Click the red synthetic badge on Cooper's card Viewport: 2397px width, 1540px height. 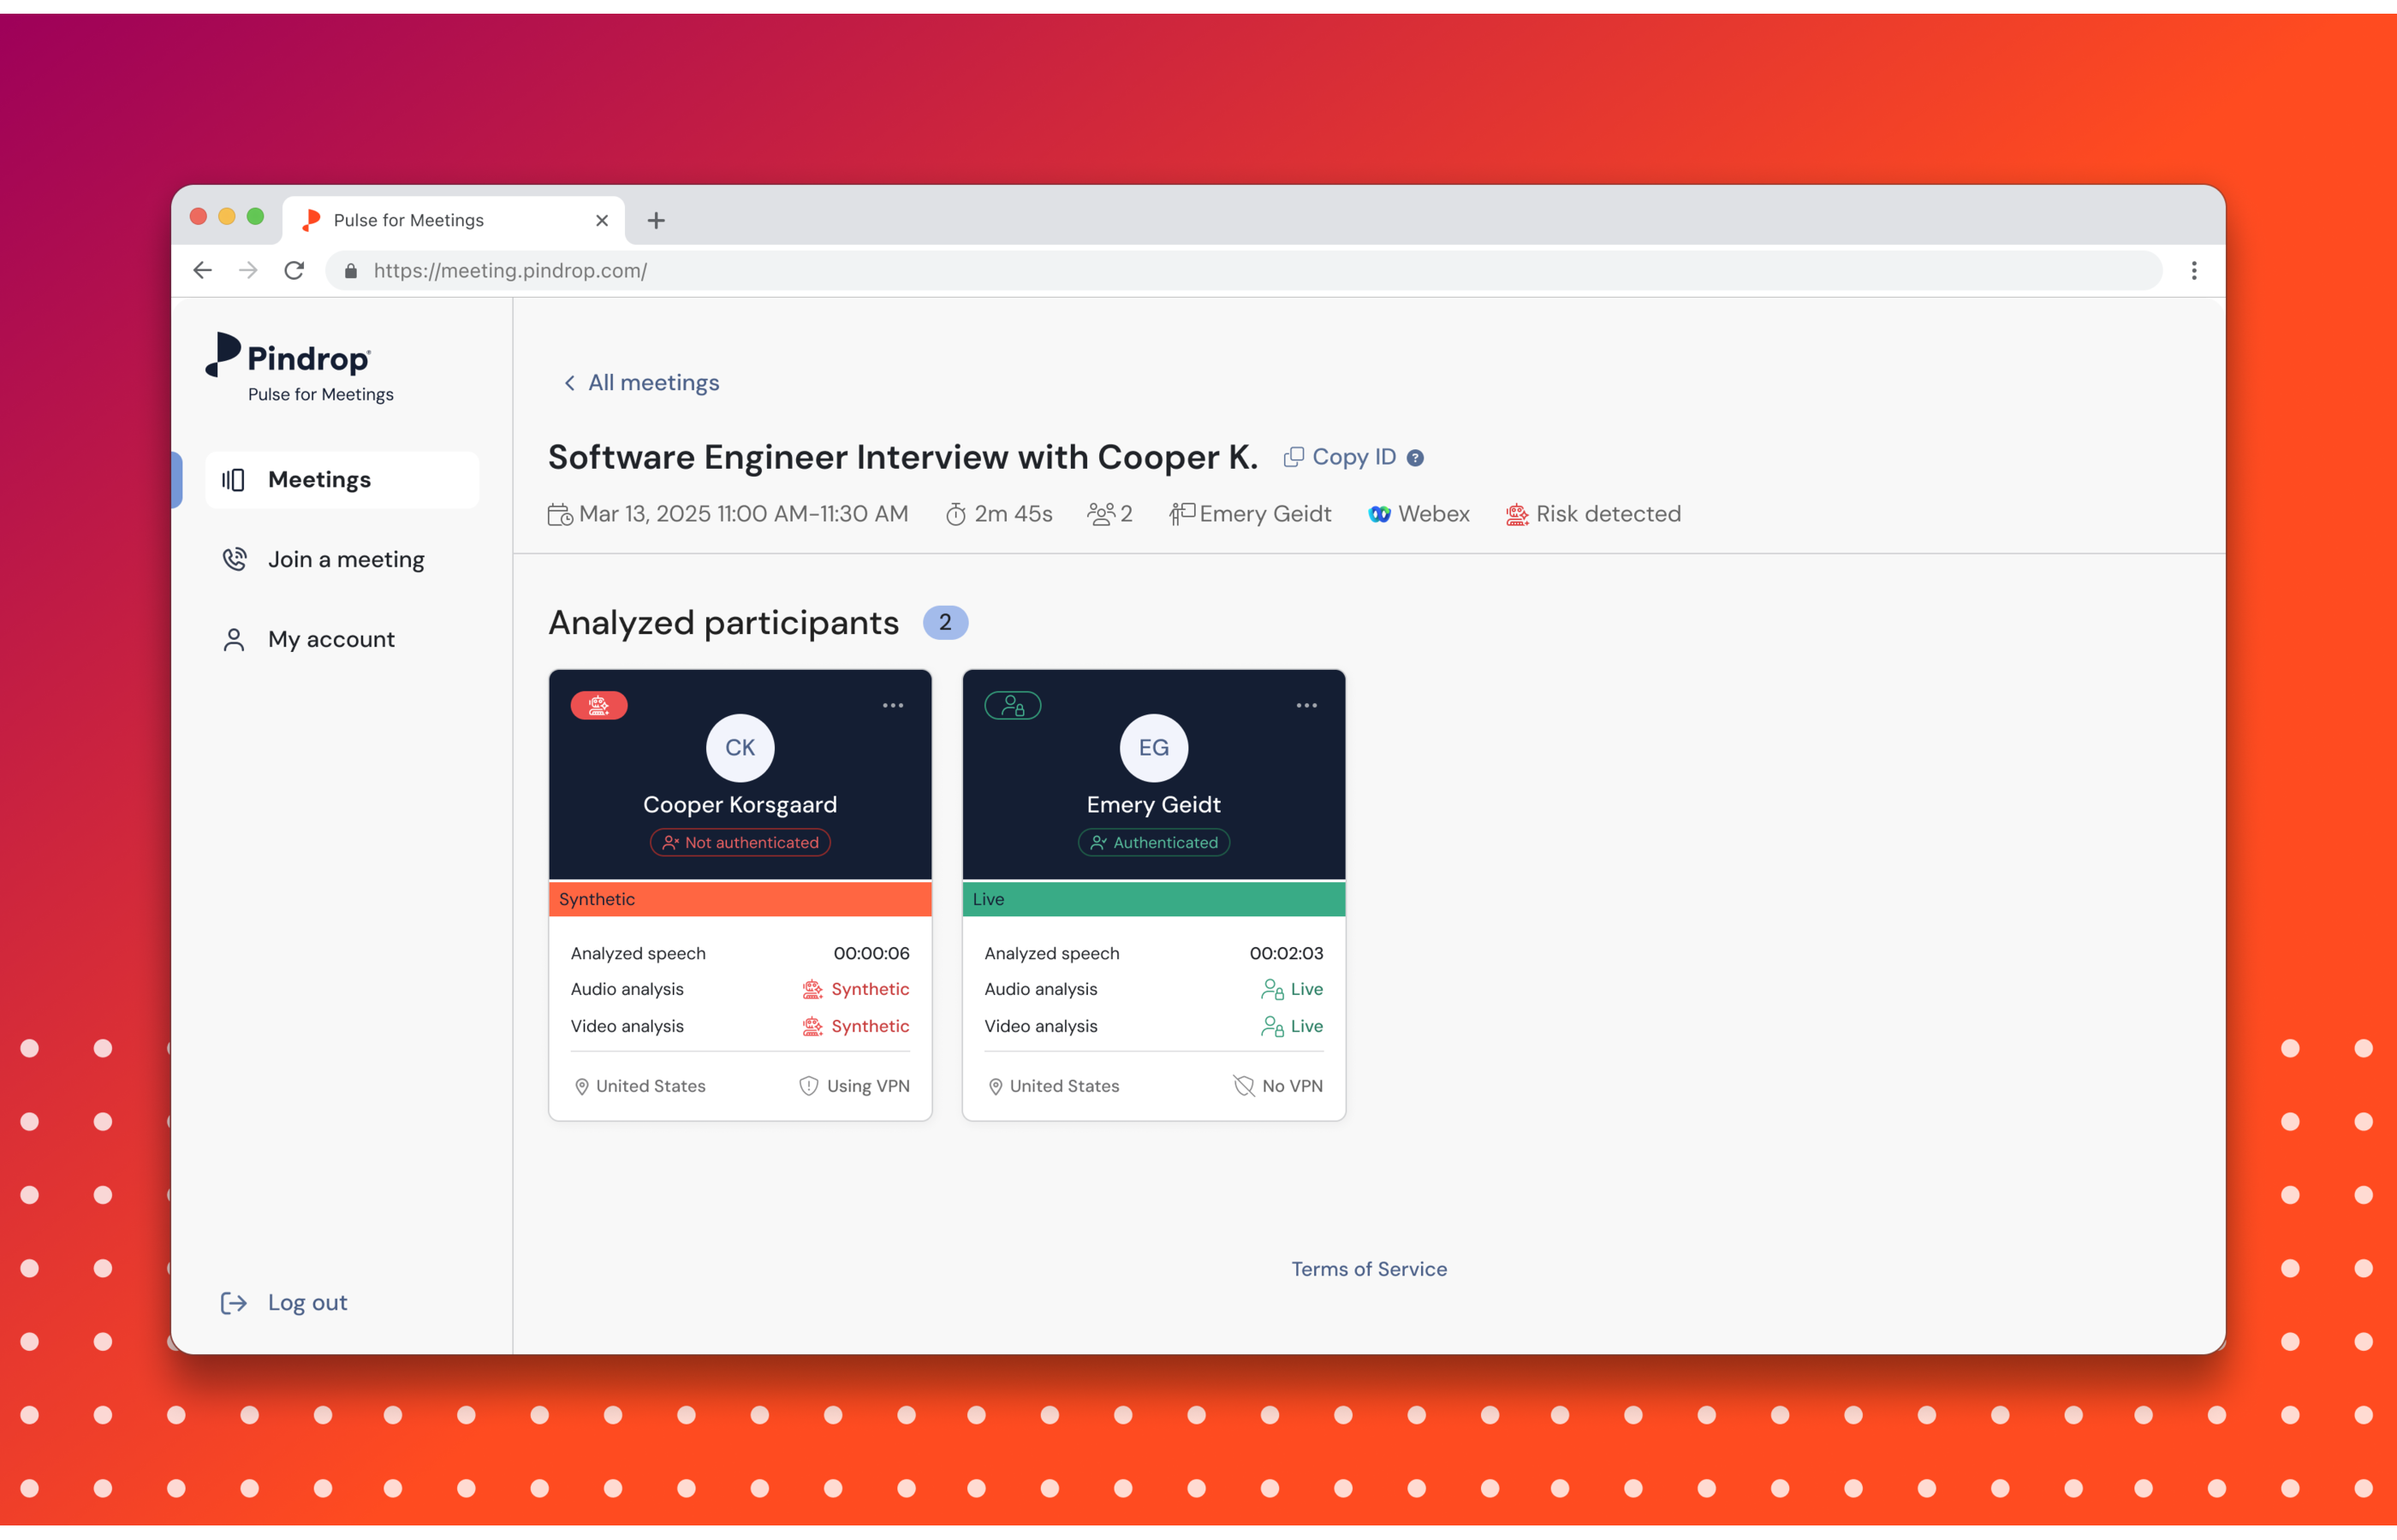(x=598, y=706)
